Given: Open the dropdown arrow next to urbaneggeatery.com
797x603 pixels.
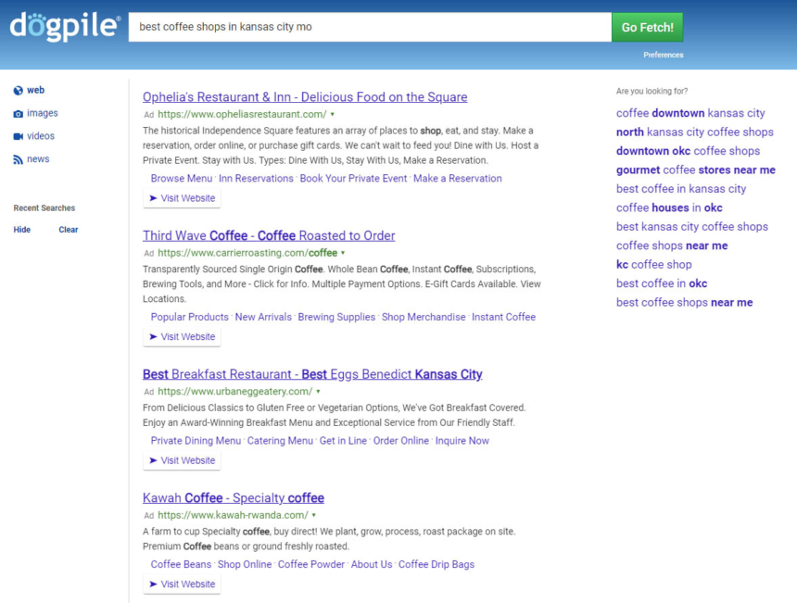Looking at the screenshot, I should pyautogui.click(x=318, y=392).
